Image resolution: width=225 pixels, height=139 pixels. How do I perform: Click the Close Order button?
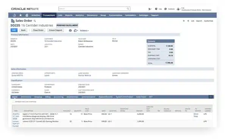coord(38,30)
